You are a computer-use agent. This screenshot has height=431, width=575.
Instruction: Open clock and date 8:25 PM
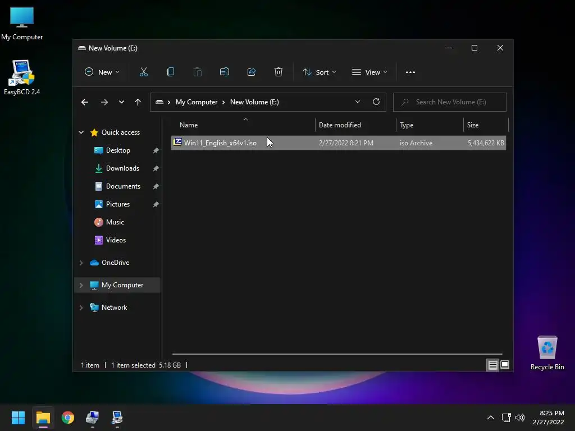pyautogui.click(x=549, y=418)
